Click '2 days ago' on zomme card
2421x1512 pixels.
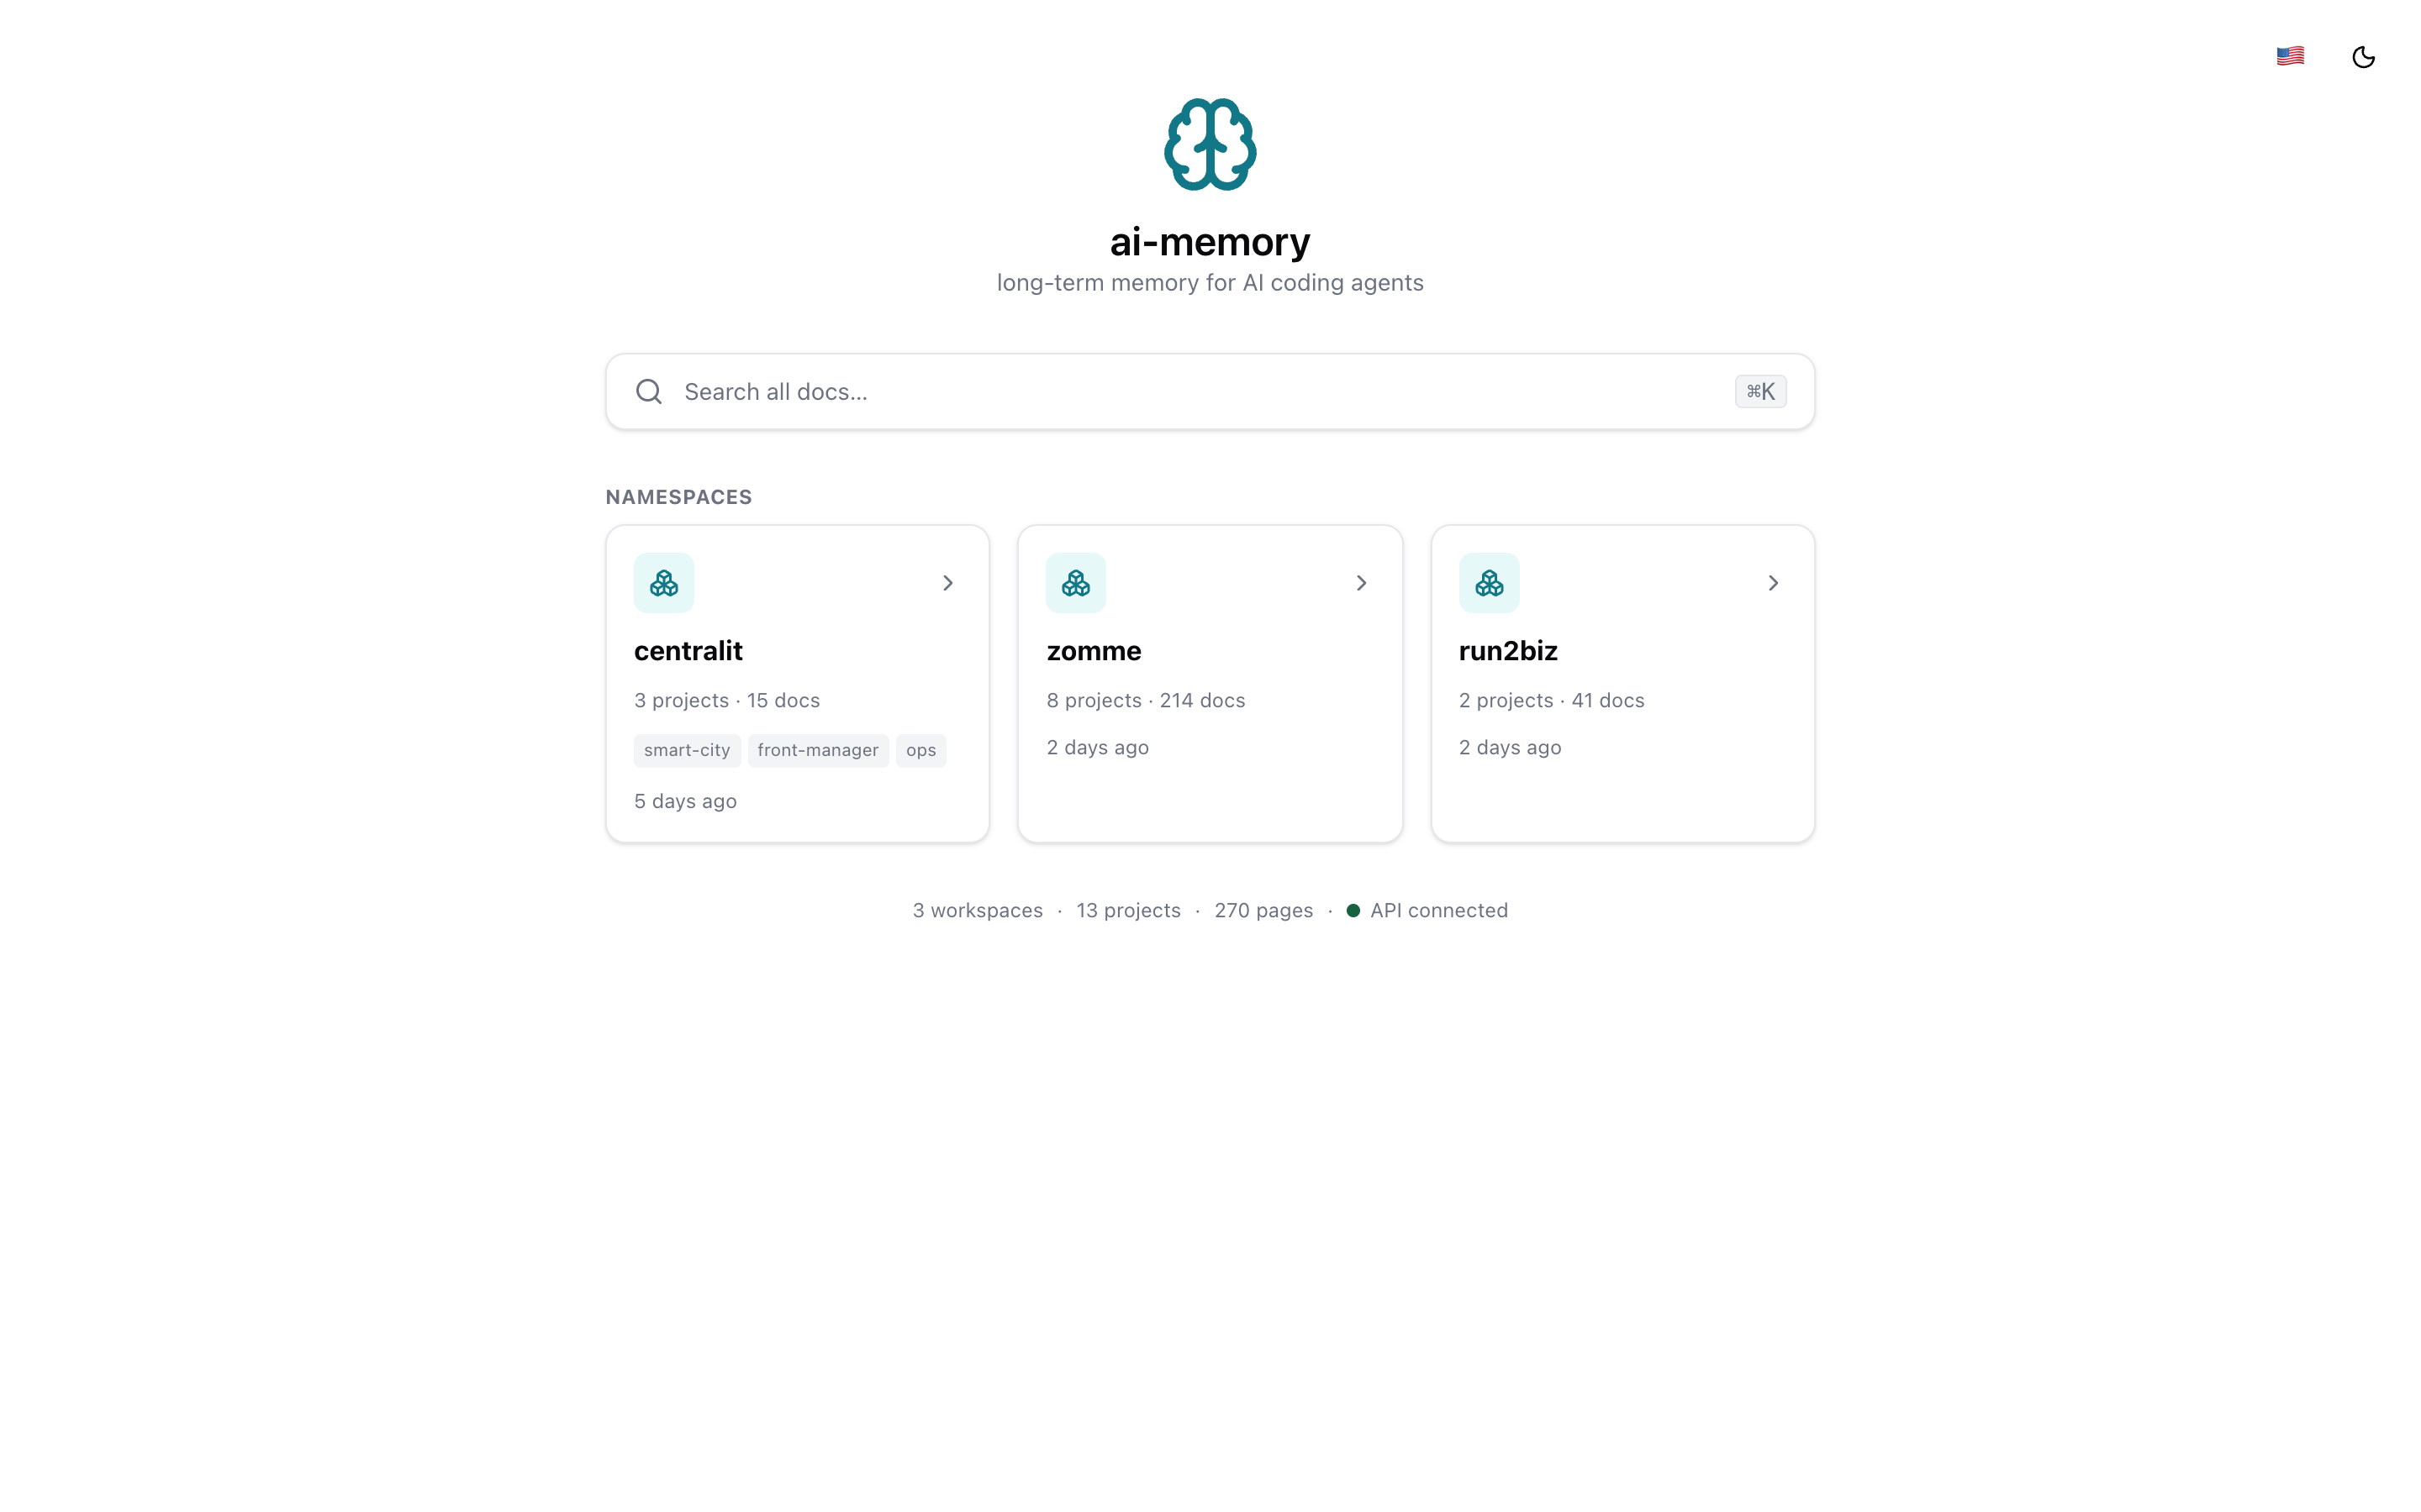tap(1098, 747)
